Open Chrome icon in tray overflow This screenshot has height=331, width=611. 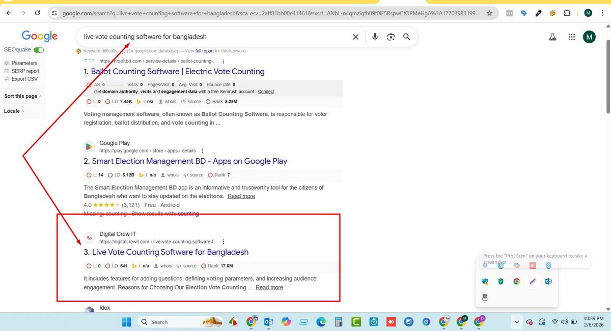click(517, 281)
